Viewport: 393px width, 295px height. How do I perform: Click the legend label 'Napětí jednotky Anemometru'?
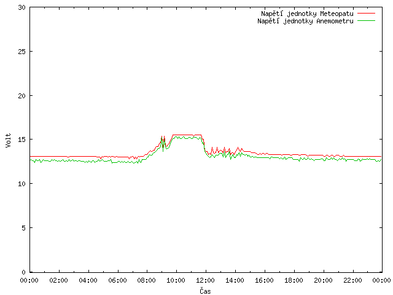305,21
